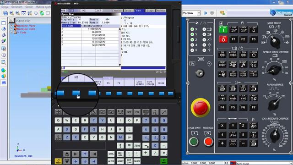Click the question mark status lamp

[x=204, y=50]
